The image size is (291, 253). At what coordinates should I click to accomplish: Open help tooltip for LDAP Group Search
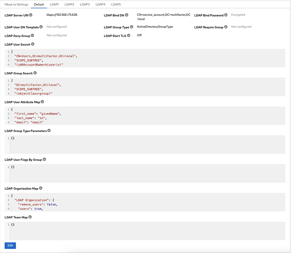(35, 73)
